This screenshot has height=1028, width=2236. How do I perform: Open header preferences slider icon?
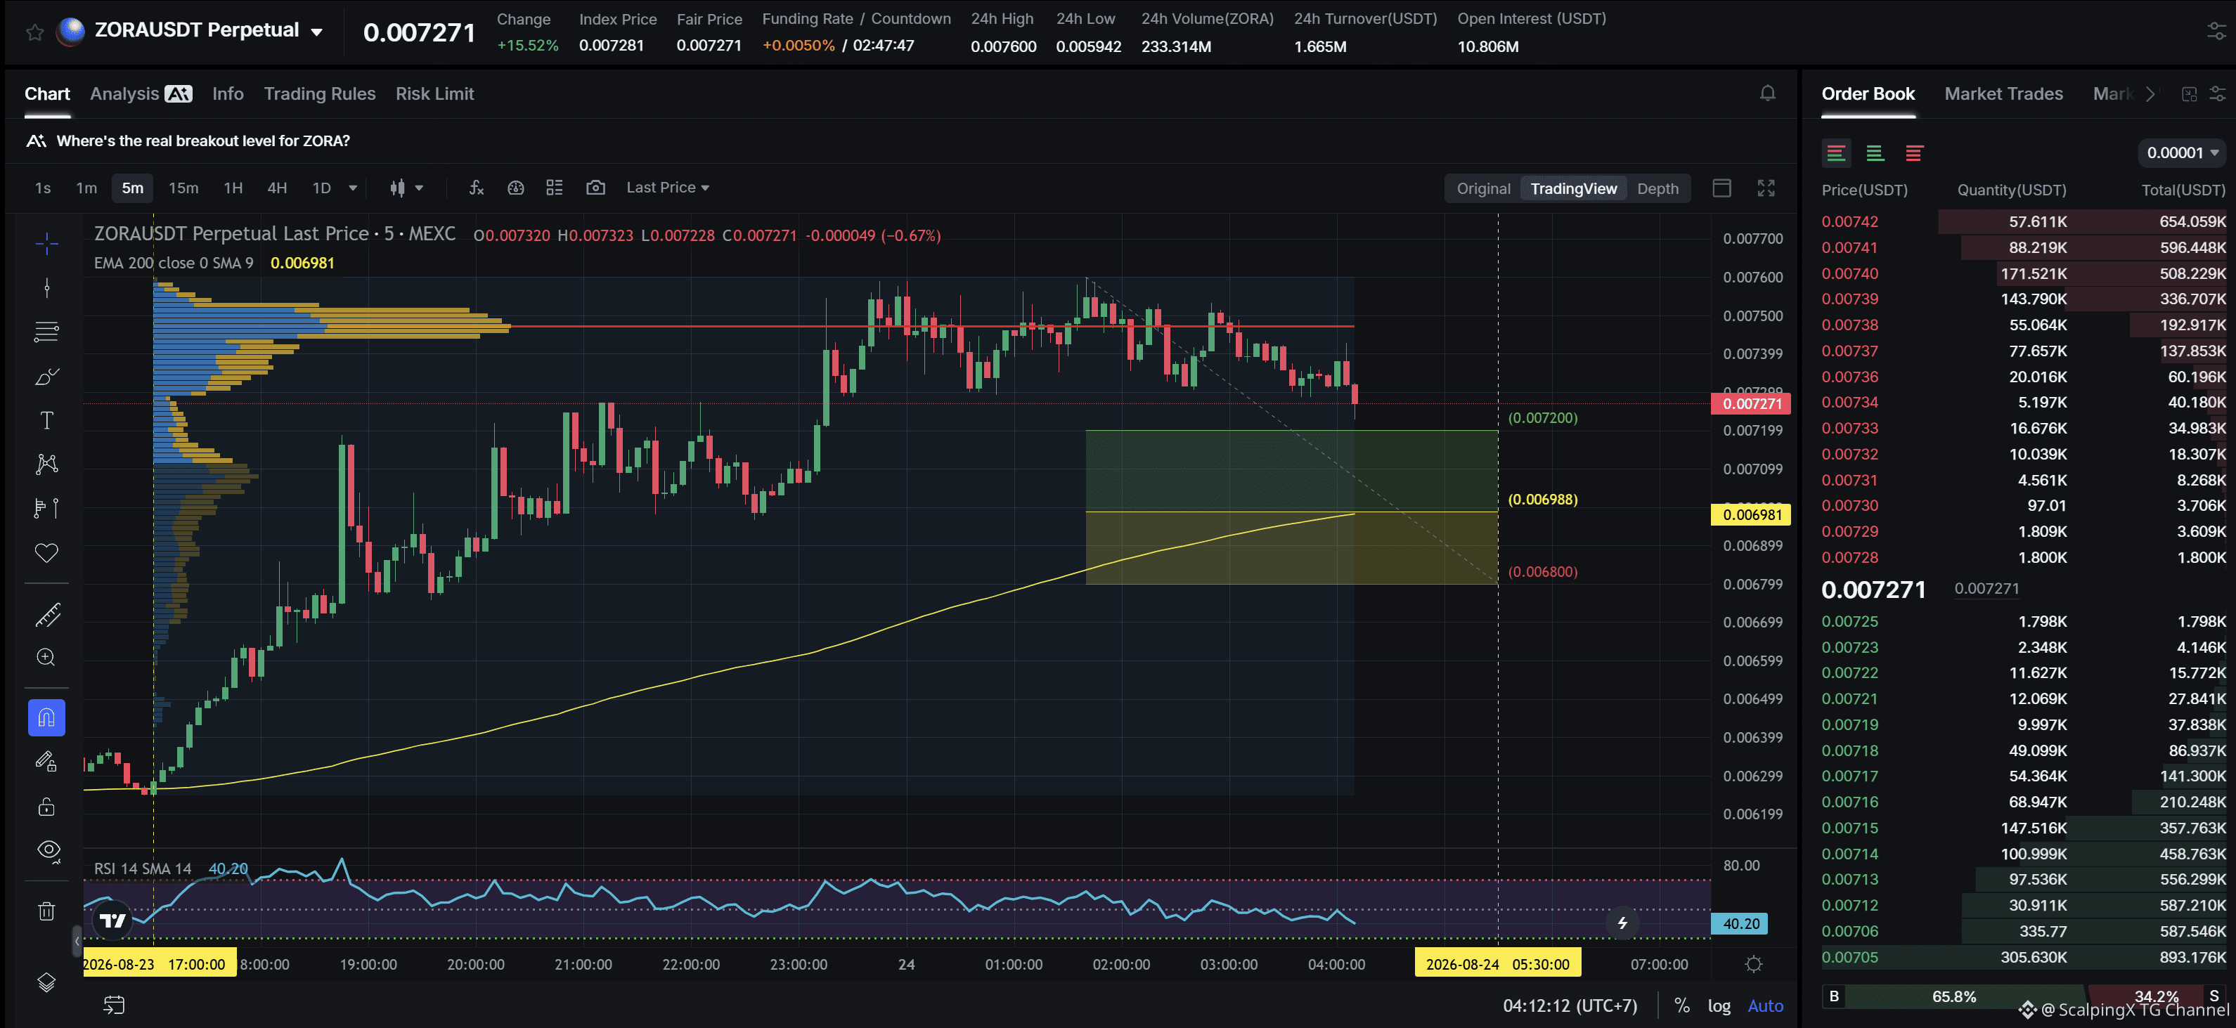[2216, 32]
